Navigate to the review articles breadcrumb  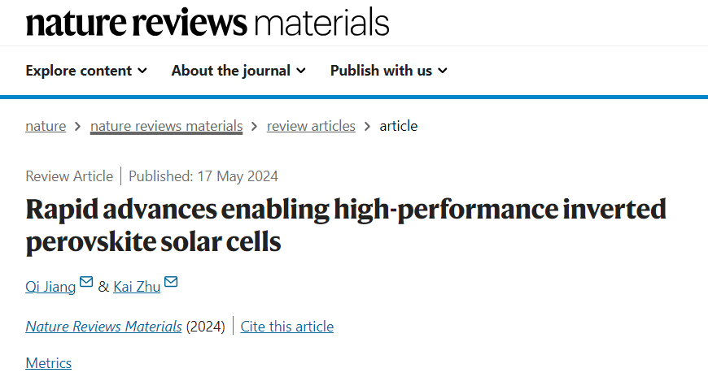(x=311, y=126)
